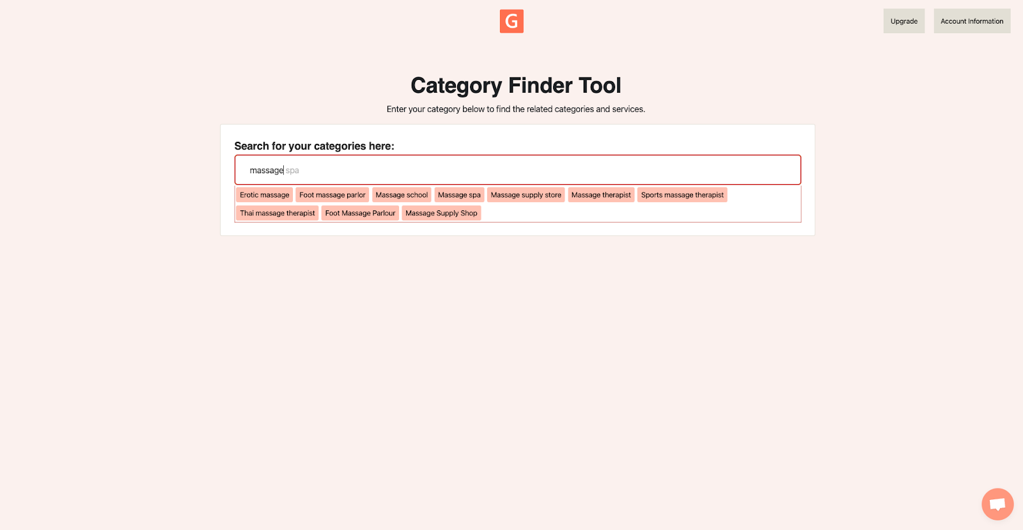This screenshot has height=530, width=1023.
Task: Click the Category Finder Tool heading
Action: 515,84
